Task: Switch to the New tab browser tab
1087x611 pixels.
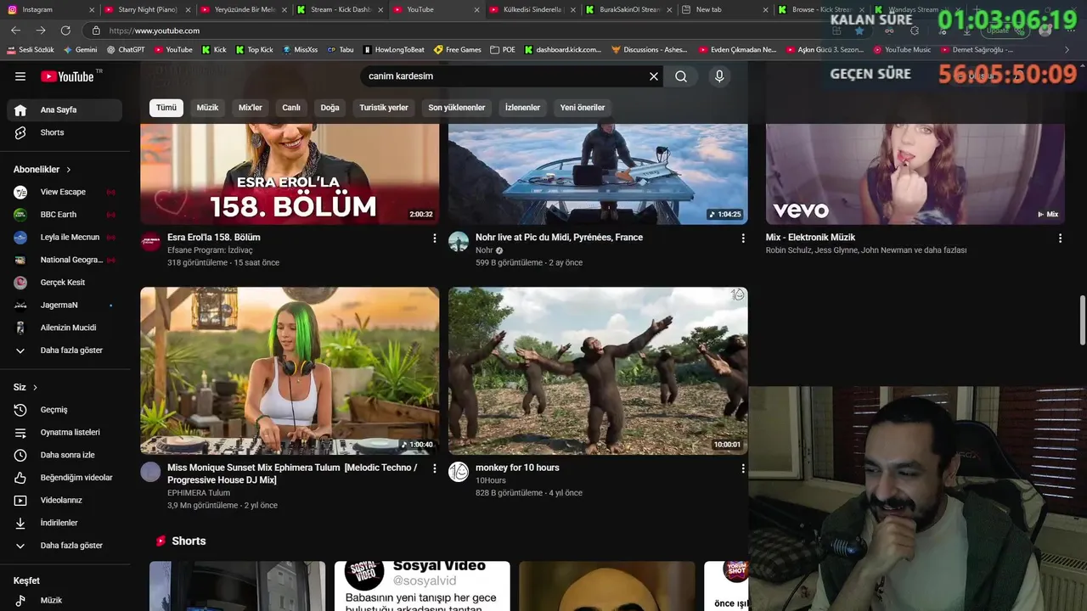Action: [726, 9]
